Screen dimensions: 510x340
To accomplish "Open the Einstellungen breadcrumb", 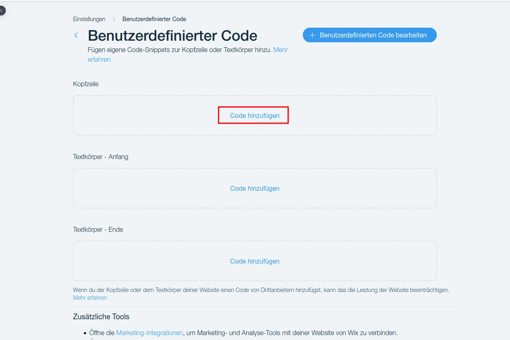I will coord(89,19).
